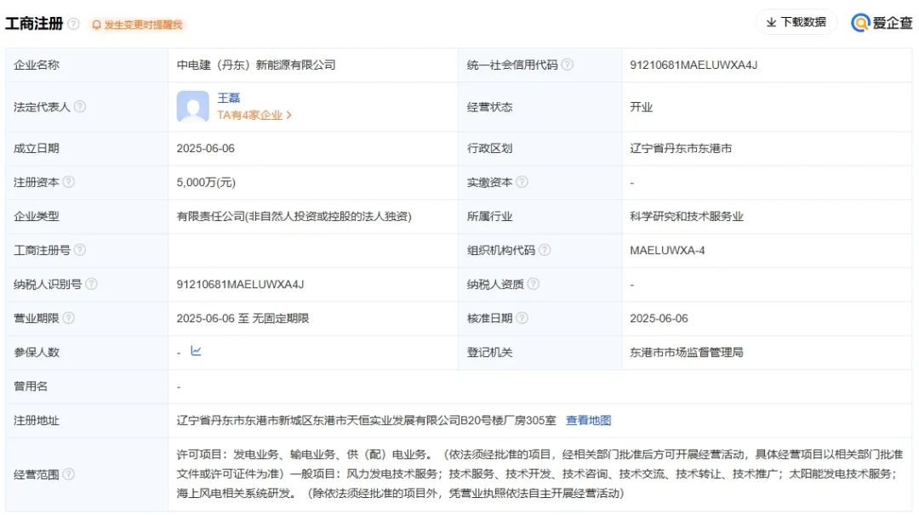
Task: Open the 查看地图 map link
Action: pyautogui.click(x=589, y=420)
